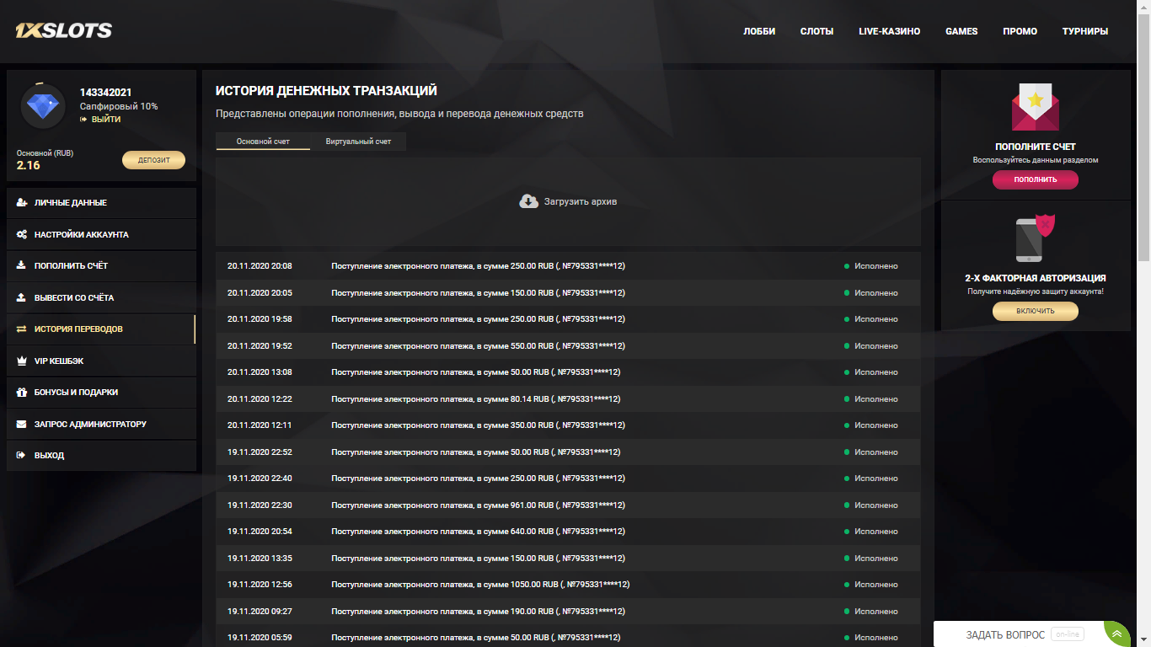Click the VIP cashback crown icon
Screen dimensions: 1151x647
point(21,361)
